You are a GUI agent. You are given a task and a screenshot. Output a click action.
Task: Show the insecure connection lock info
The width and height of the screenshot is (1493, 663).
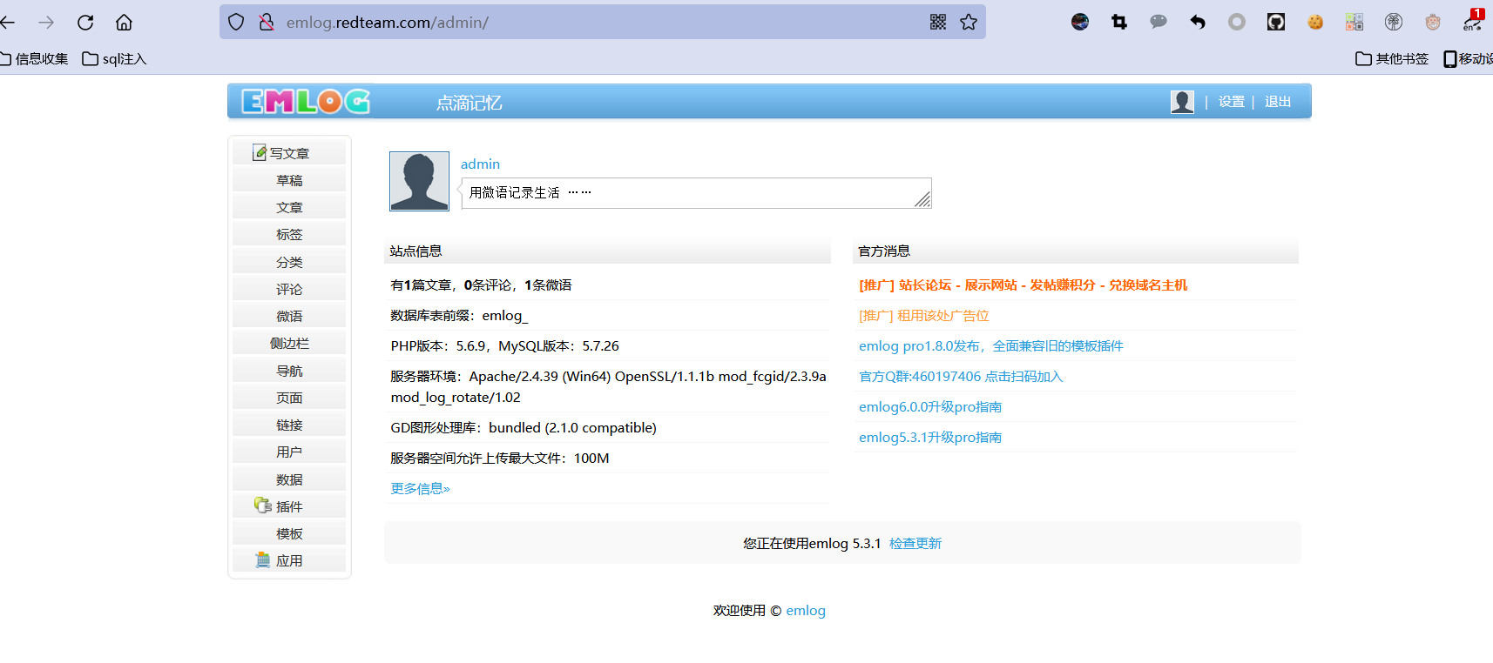267,23
